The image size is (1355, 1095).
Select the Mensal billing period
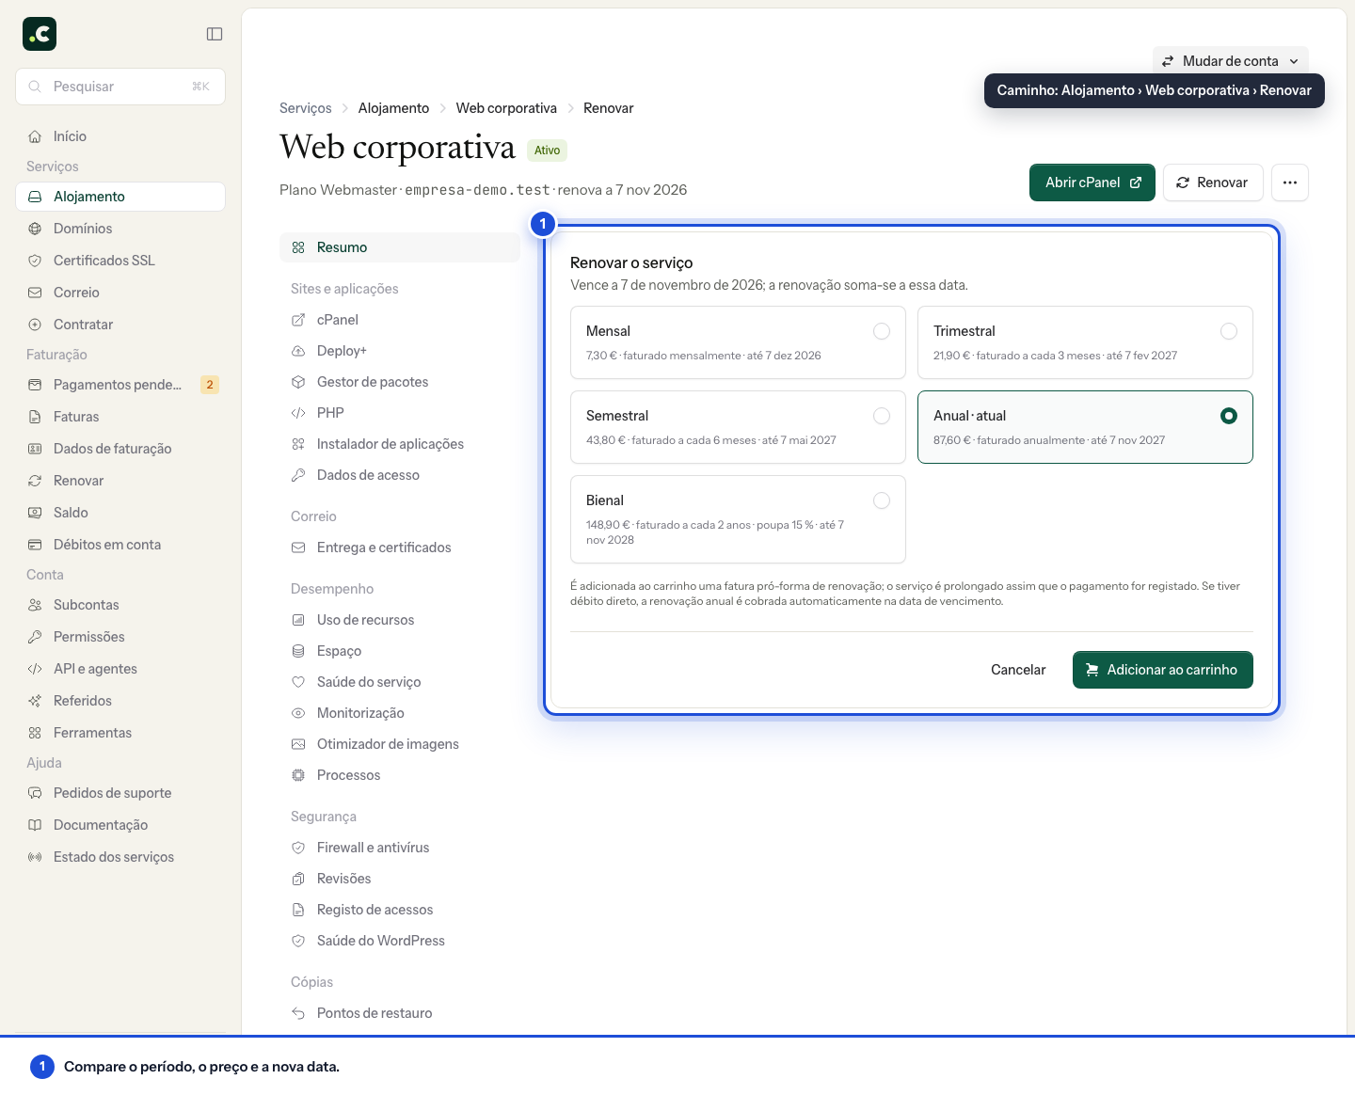(x=738, y=342)
